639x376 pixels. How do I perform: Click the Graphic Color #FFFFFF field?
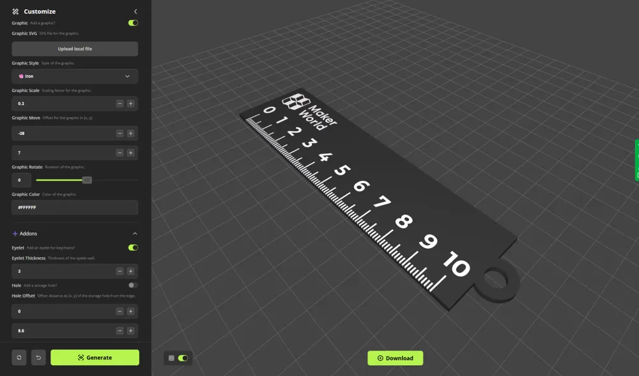point(75,207)
